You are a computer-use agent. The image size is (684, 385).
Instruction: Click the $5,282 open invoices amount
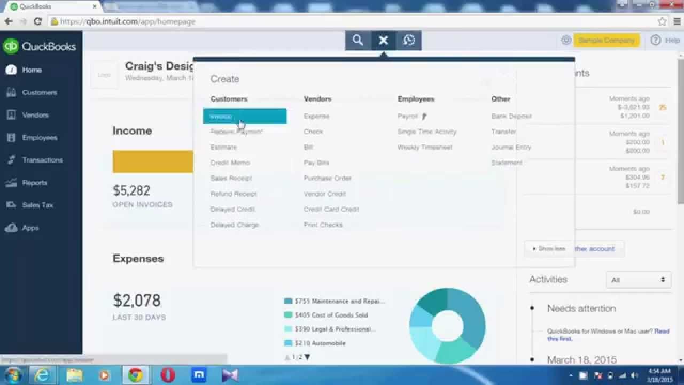tap(131, 190)
